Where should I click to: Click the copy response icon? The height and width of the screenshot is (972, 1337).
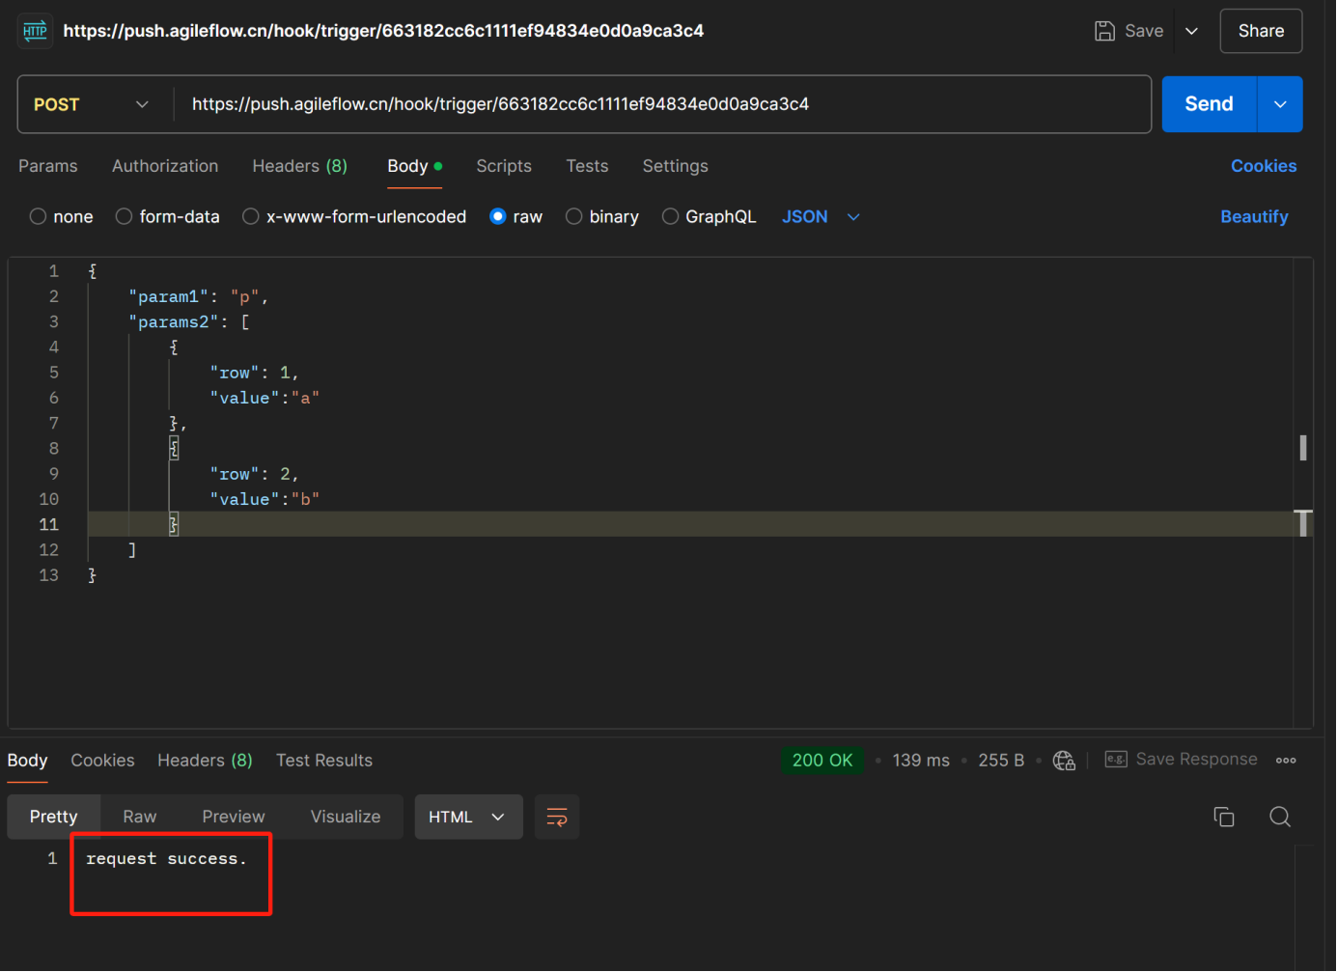[1224, 817]
